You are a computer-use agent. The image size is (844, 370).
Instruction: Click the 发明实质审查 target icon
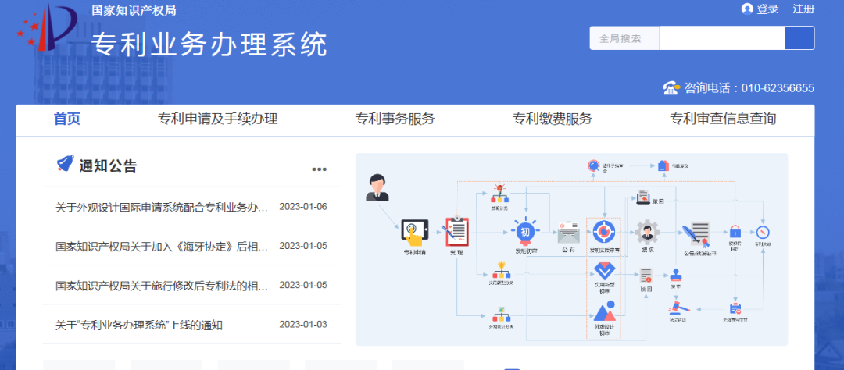pyautogui.click(x=603, y=232)
